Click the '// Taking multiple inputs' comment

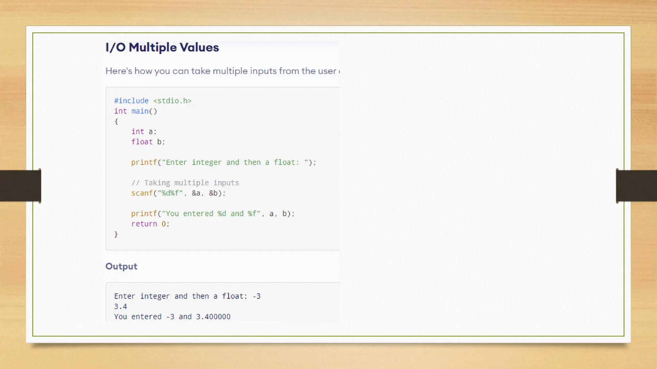click(x=185, y=183)
